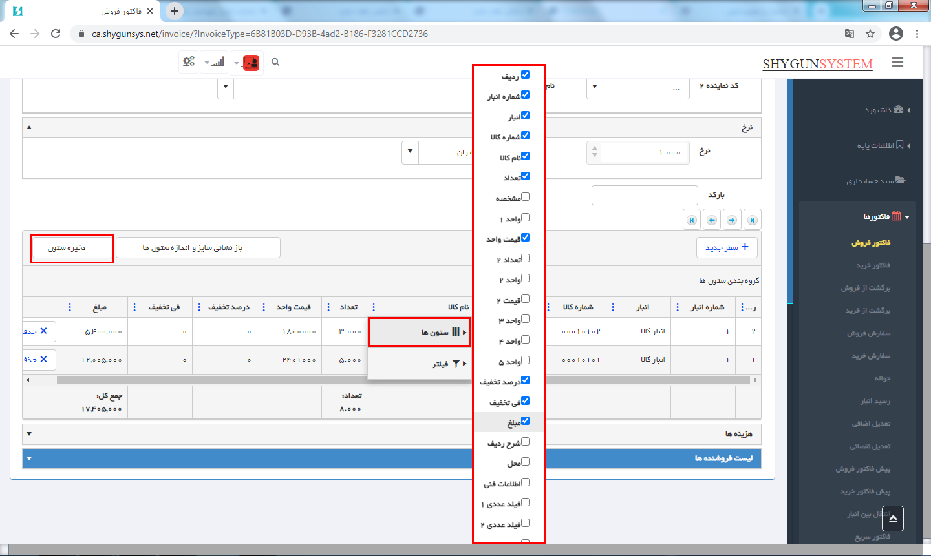Open the settings gears icon in toolbar

[x=189, y=62]
